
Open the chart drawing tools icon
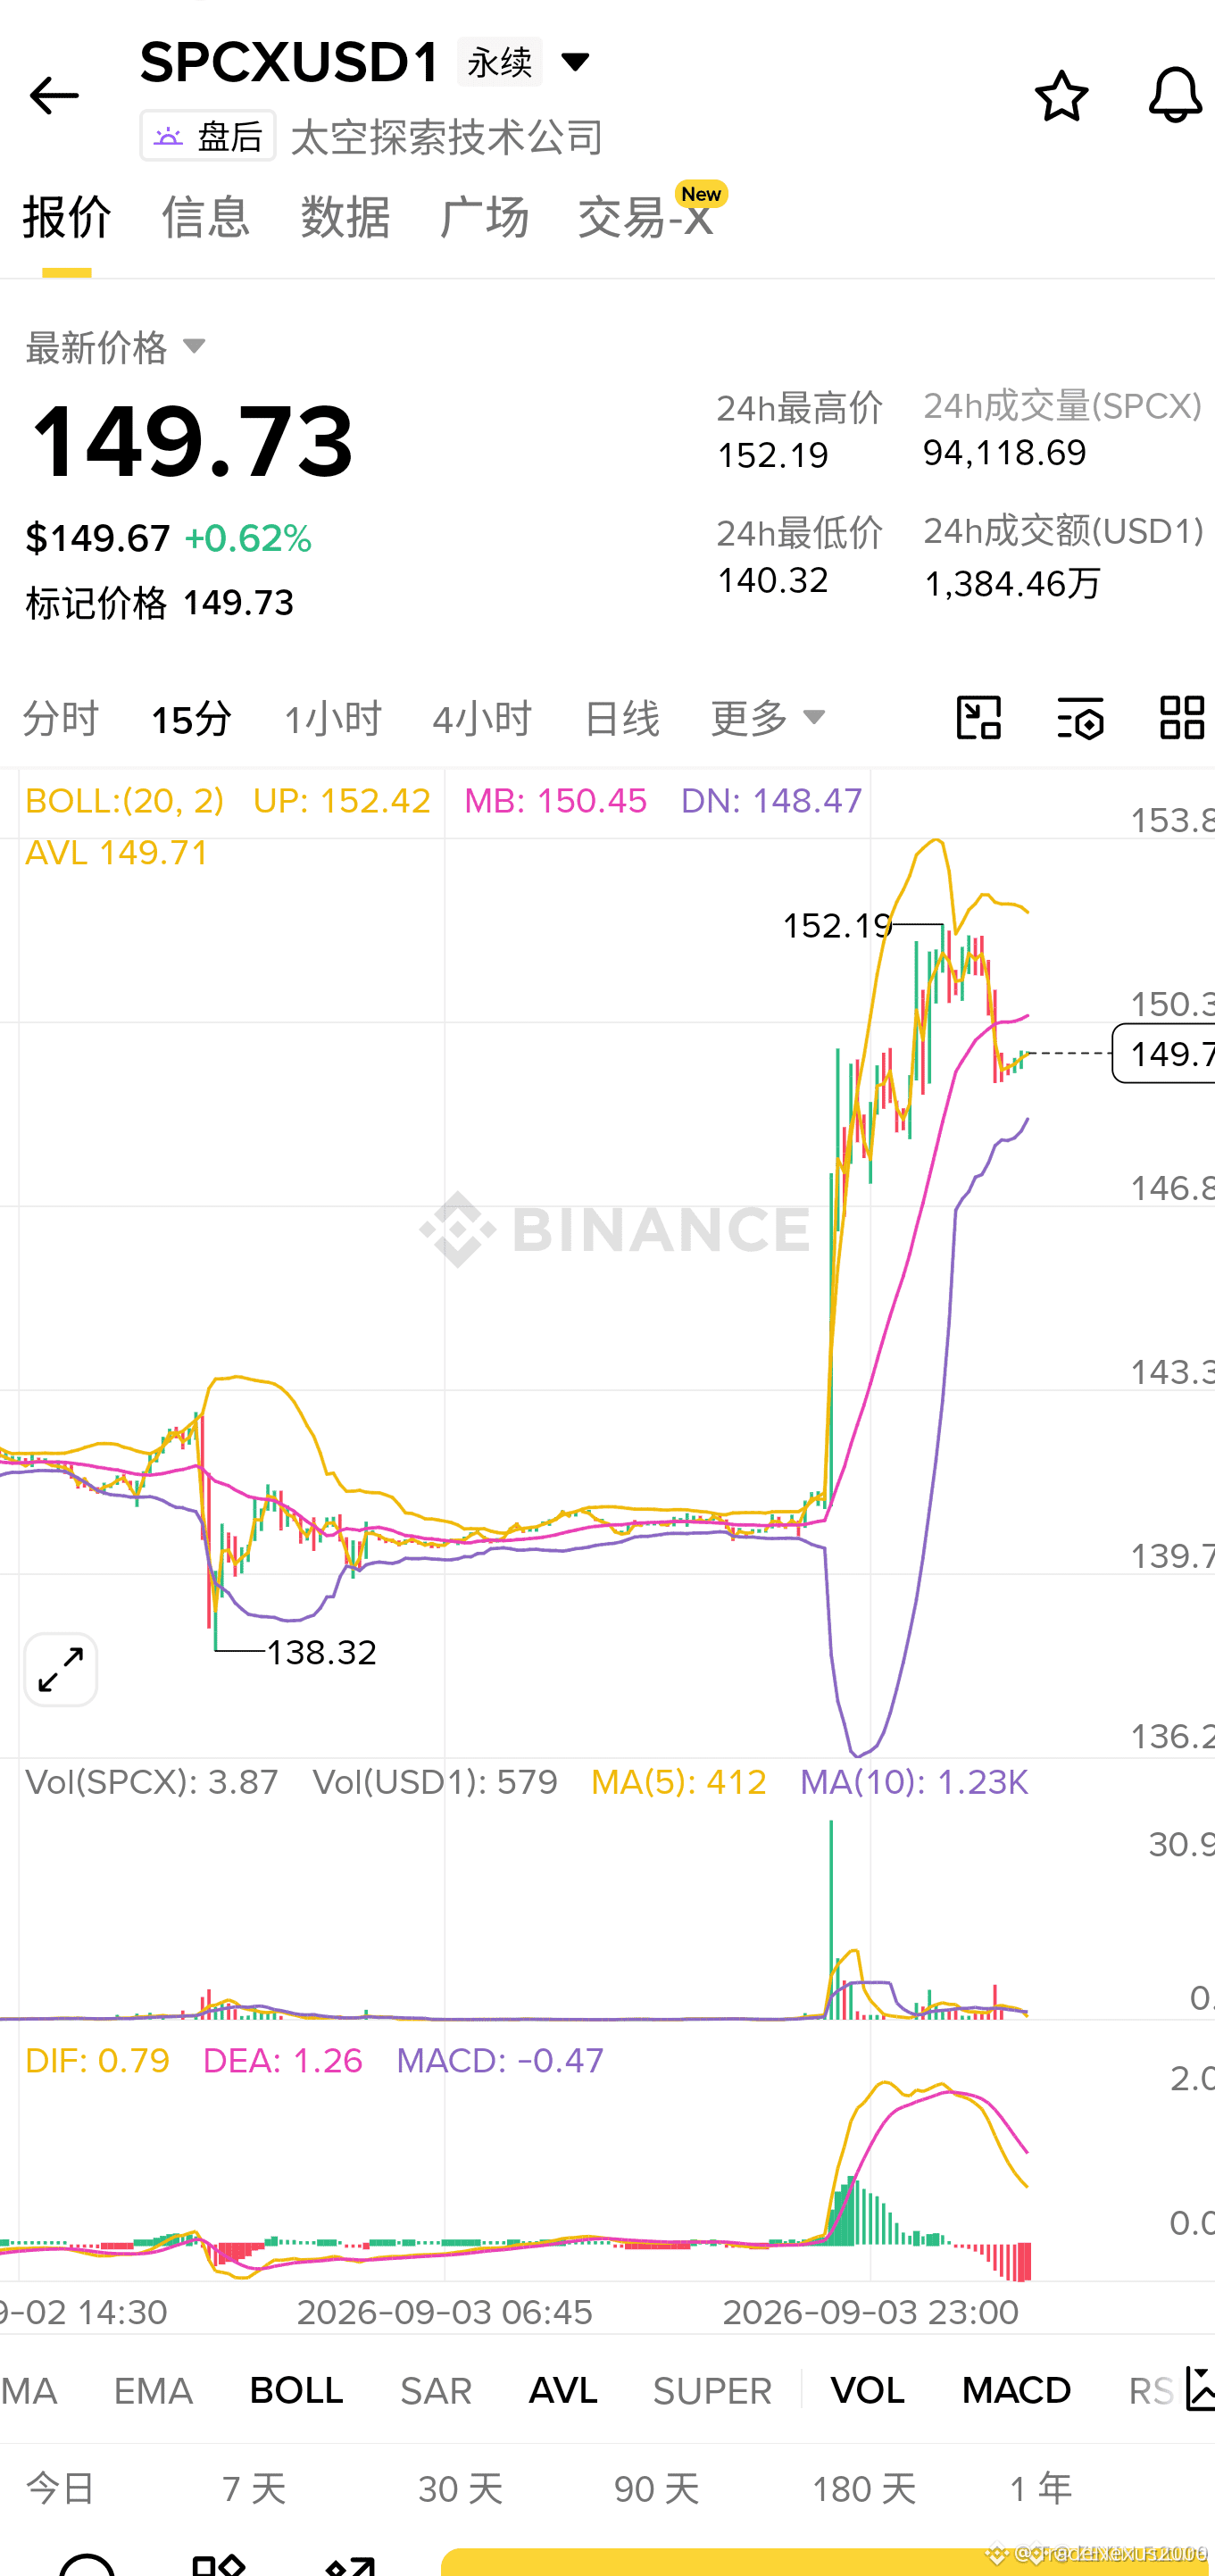pyautogui.click(x=979, y=718)
